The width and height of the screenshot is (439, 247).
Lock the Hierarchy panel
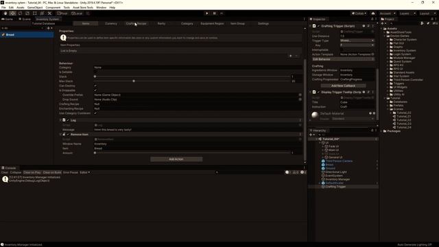(372, 130)
